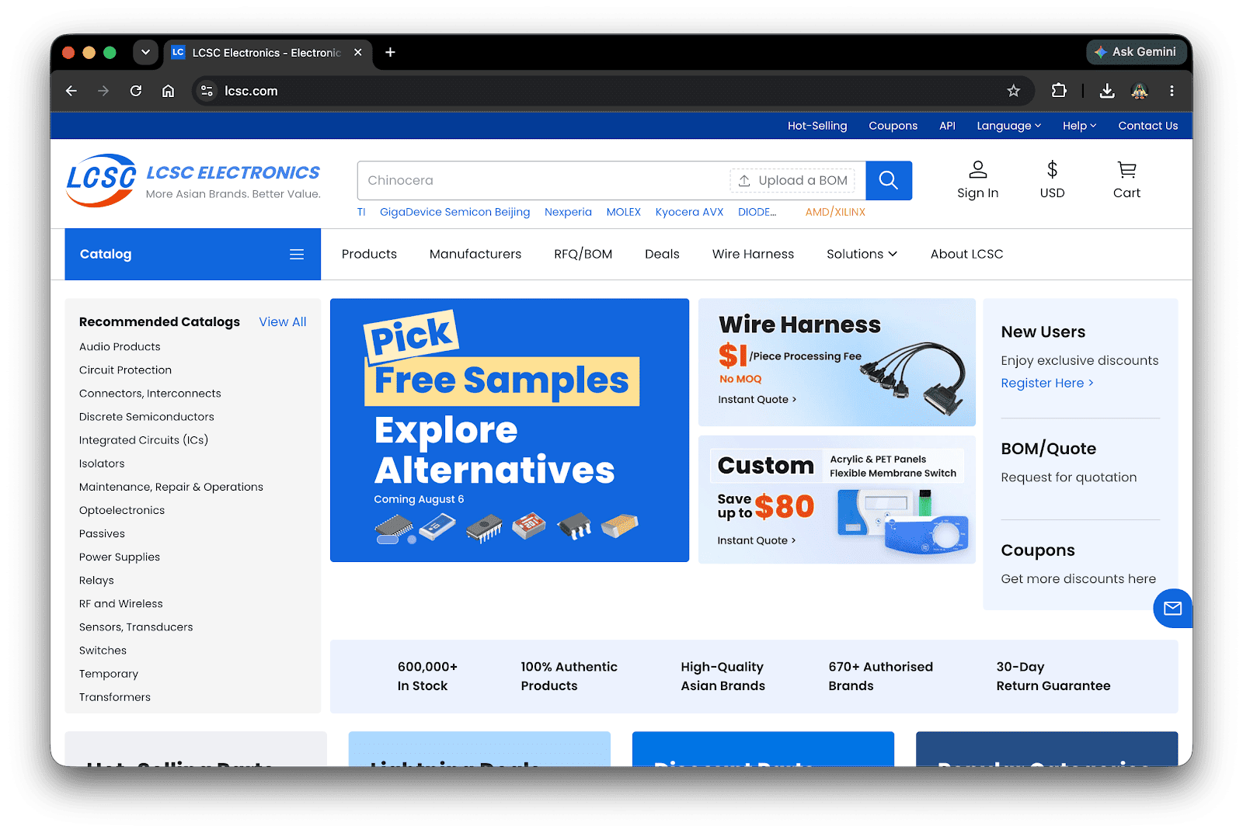Open the shopping Cart
The image size is (1243, 833).
point(1126,180)
